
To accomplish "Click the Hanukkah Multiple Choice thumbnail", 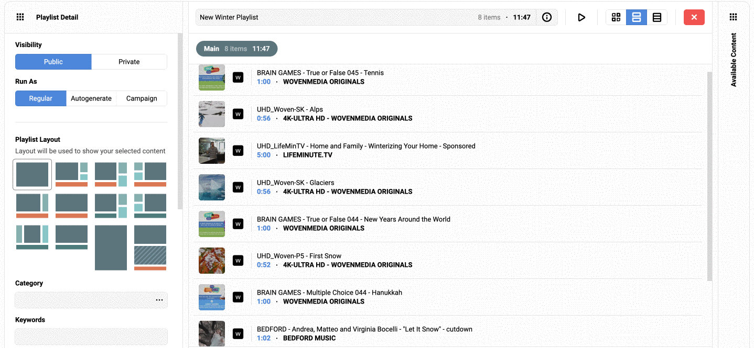I will pyautogui.click(x=212, y=297).
